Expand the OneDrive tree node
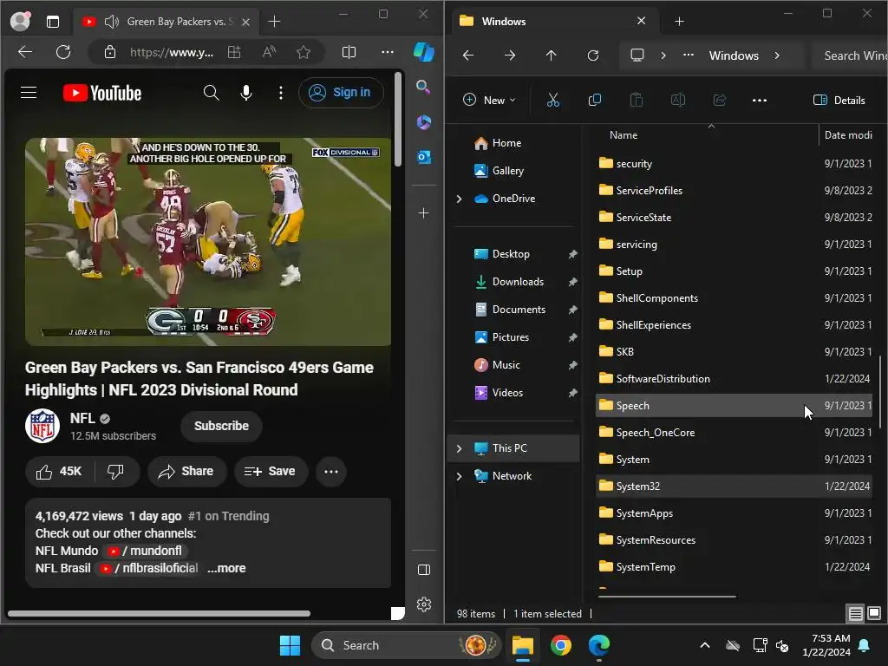This screenshot has width=888, height=666. tap(460, 199)
